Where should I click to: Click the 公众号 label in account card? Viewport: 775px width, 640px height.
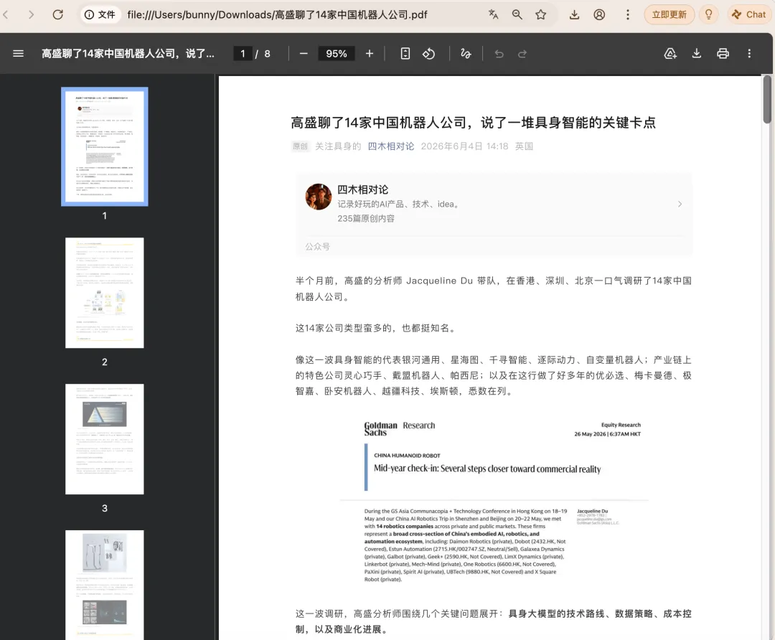pyautogui.click(x=317, y=247)
